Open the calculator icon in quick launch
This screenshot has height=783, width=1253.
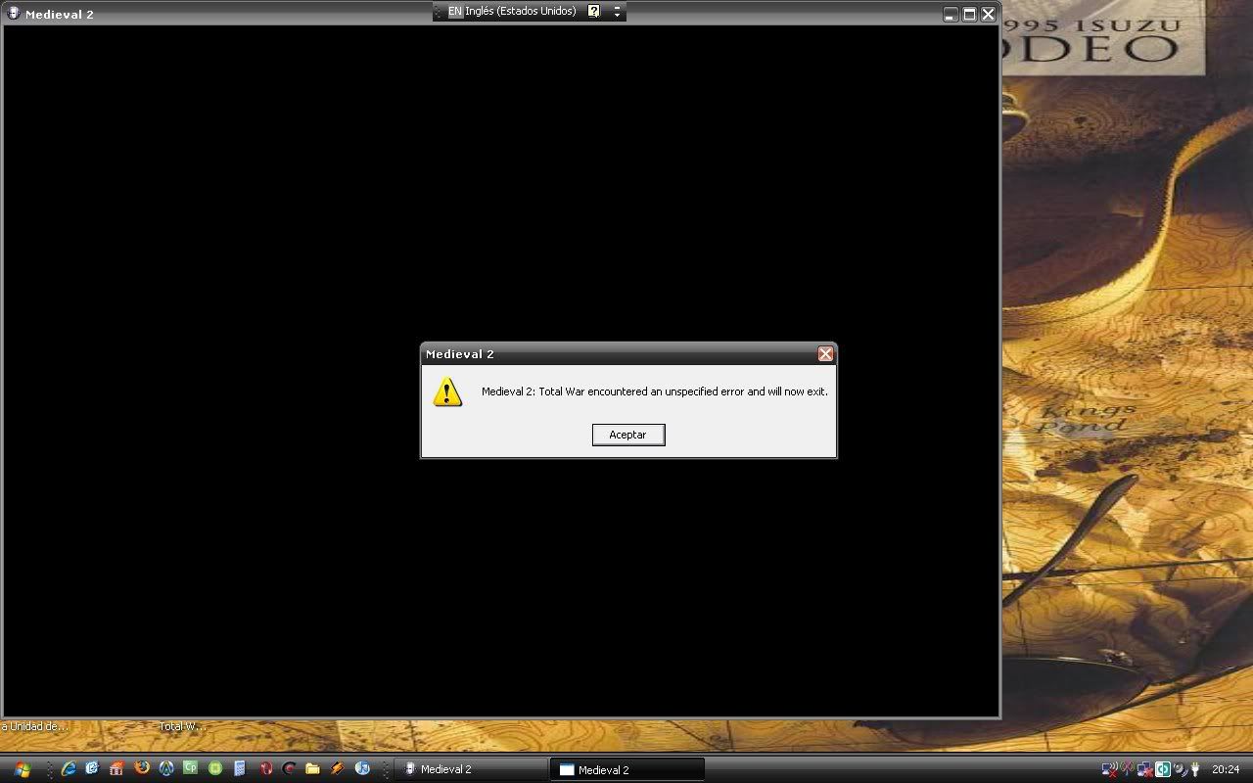[x=240, y=769]
